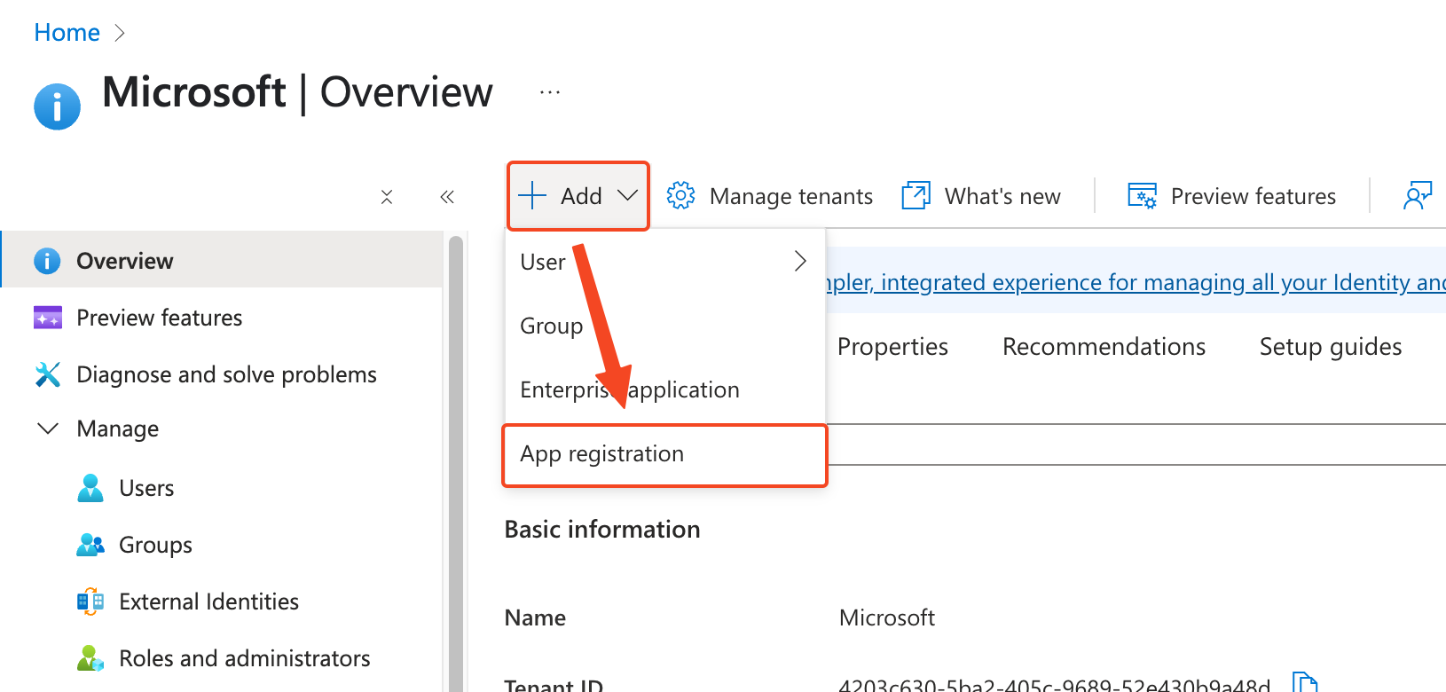
Task: Go to Home breadcrumb link
Action: 67,33
